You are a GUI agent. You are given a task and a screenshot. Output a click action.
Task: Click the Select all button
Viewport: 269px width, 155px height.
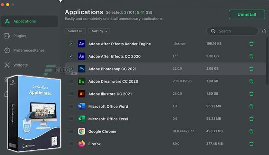(x=75, y=31)
